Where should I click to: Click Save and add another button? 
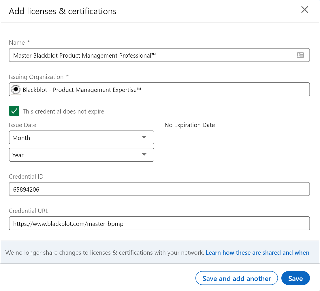236,278
